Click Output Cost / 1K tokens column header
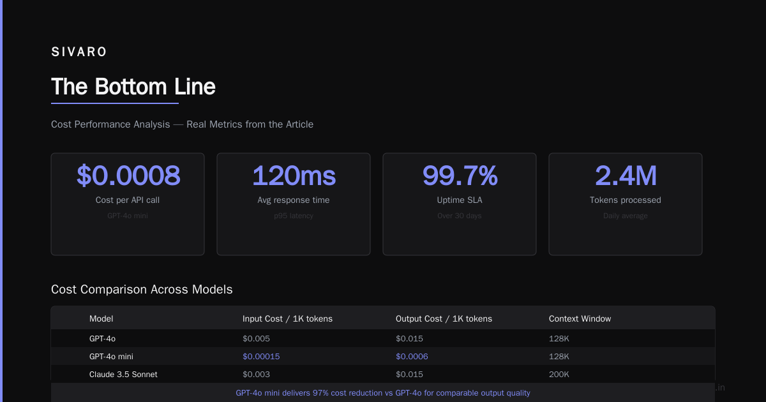Image resolution: width=766 pixels, height=402 pixels. coord(444,318)
